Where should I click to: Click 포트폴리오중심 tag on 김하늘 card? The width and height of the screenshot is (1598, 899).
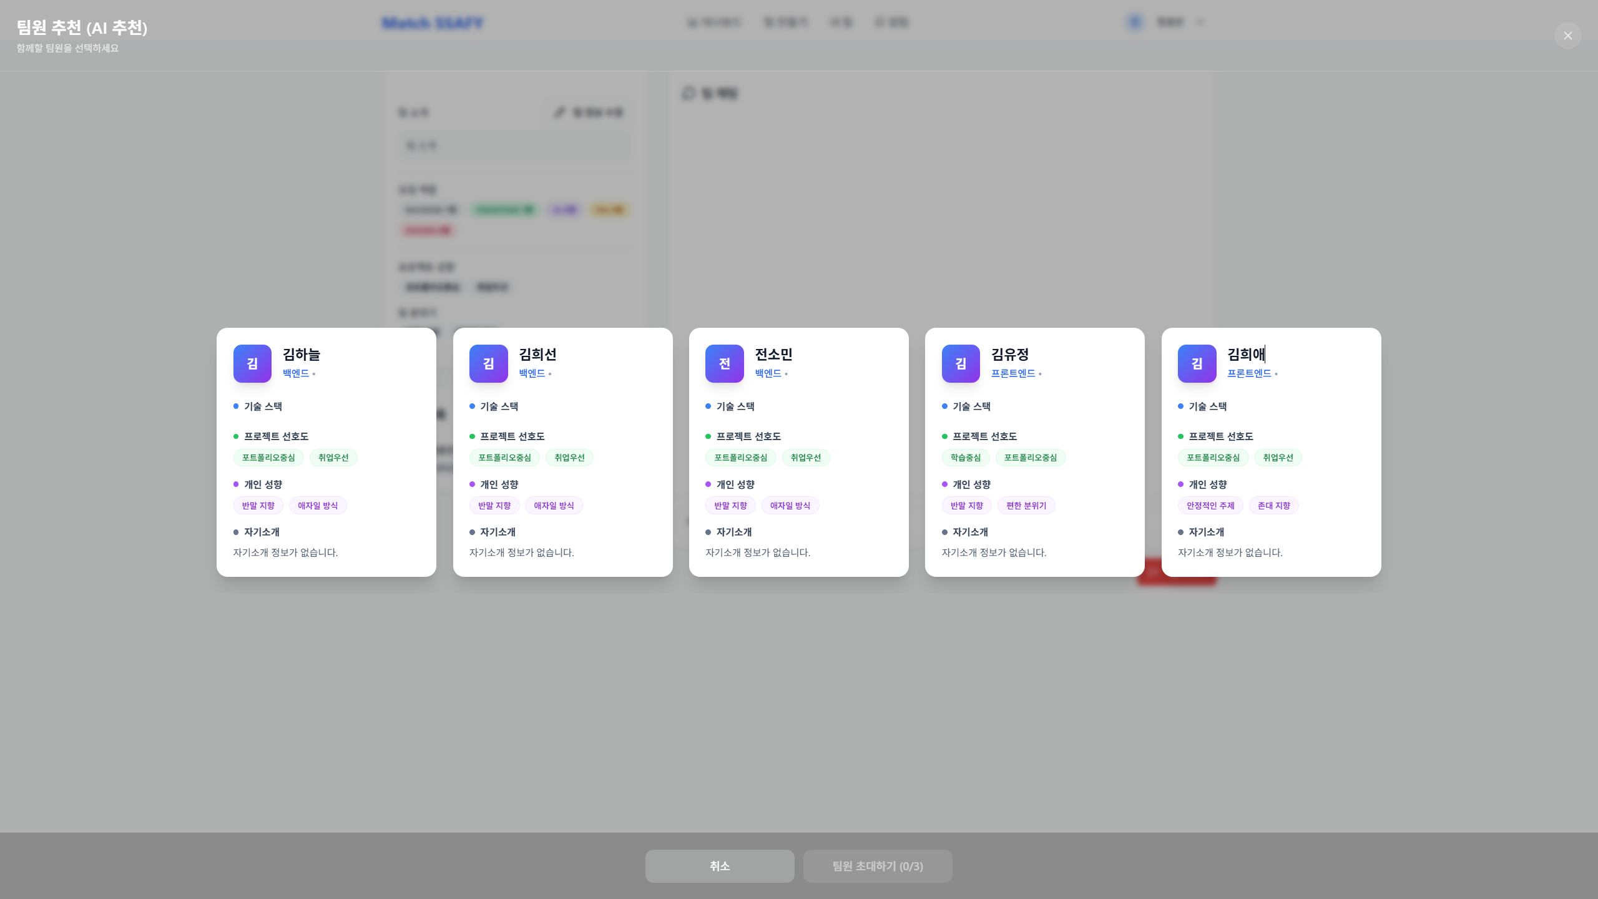click(x=268, y=458)
